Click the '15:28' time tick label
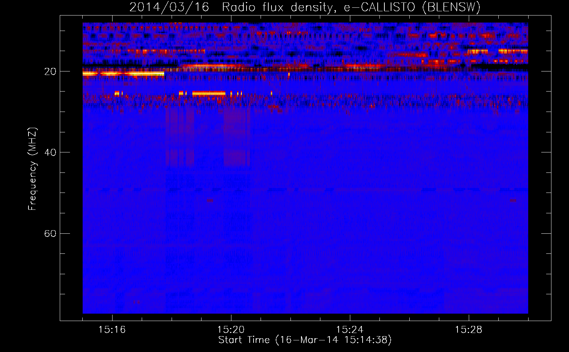Viewport: 569px width, 352px height. pos(469,329)
